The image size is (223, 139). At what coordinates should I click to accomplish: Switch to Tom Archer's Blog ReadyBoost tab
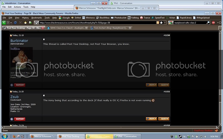tap(111, 28)
